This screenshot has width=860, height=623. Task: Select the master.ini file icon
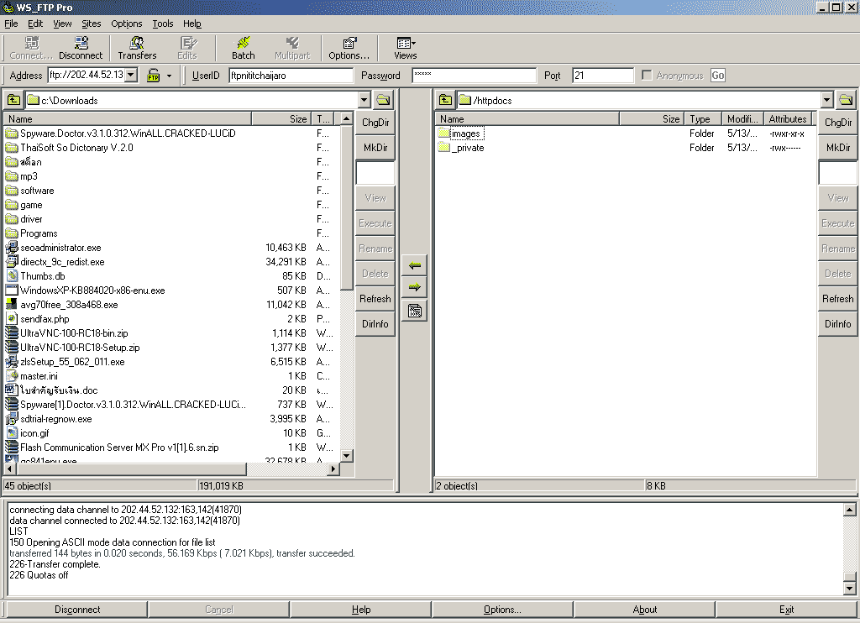pos(12,375)
